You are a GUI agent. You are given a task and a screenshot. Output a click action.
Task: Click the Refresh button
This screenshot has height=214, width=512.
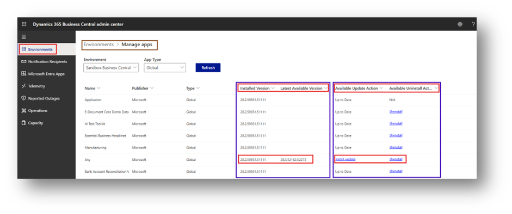point(208,68)
